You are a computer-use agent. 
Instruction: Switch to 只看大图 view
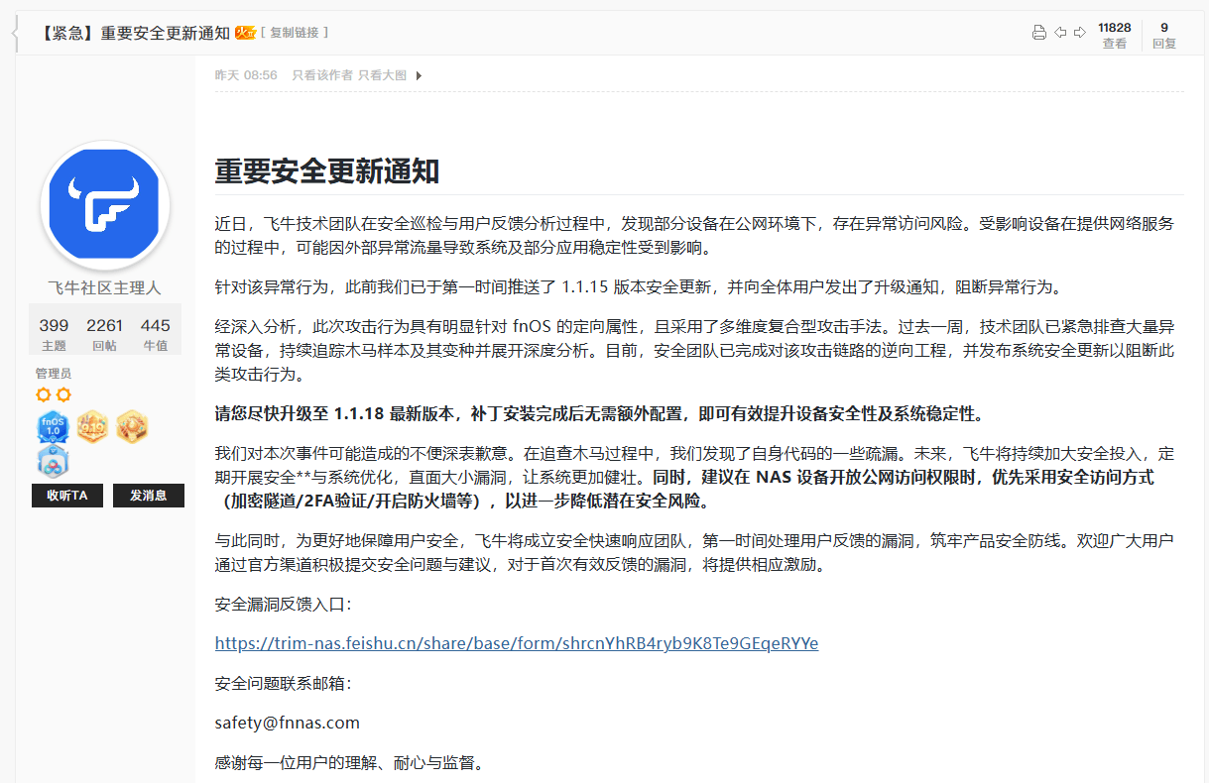[382, 75]
